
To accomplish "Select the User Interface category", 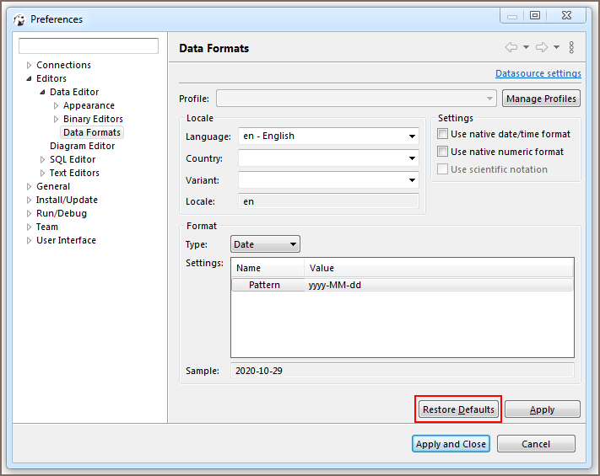I will pos(66,240).
